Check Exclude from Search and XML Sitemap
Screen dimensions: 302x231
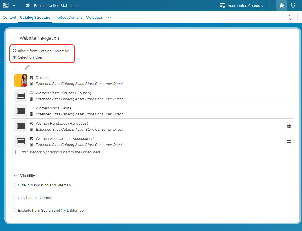click(14, 210)
